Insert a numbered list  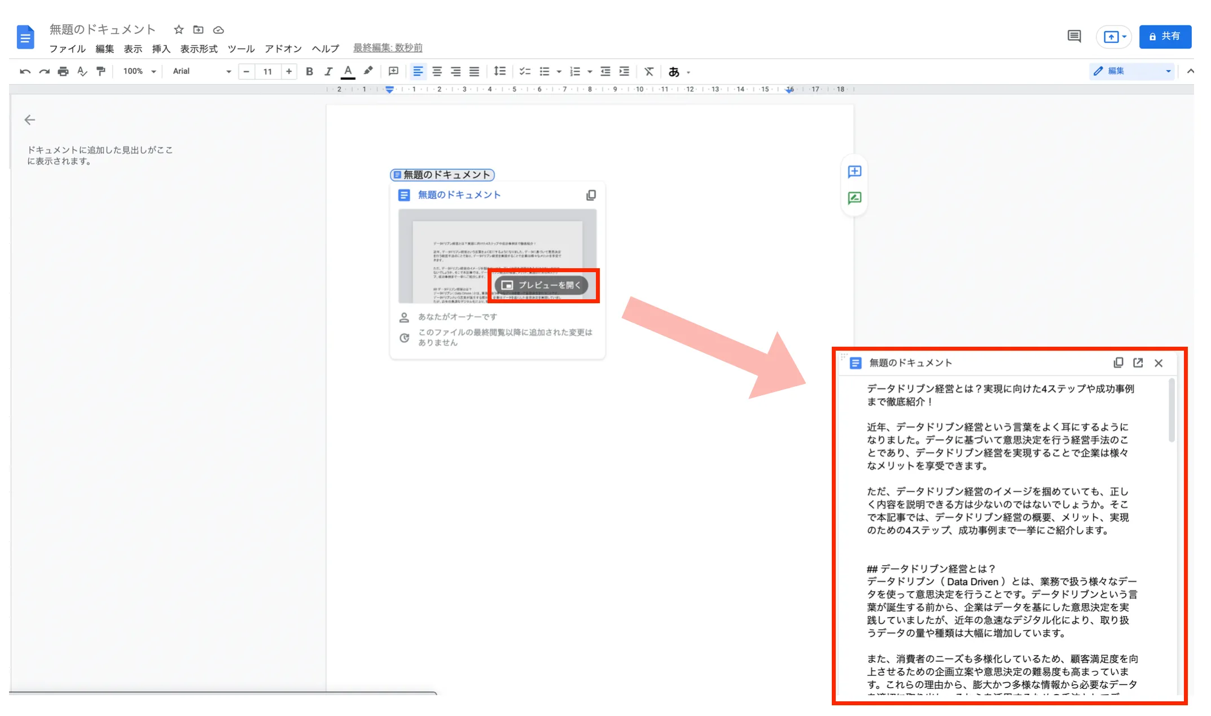coord(575,71)
